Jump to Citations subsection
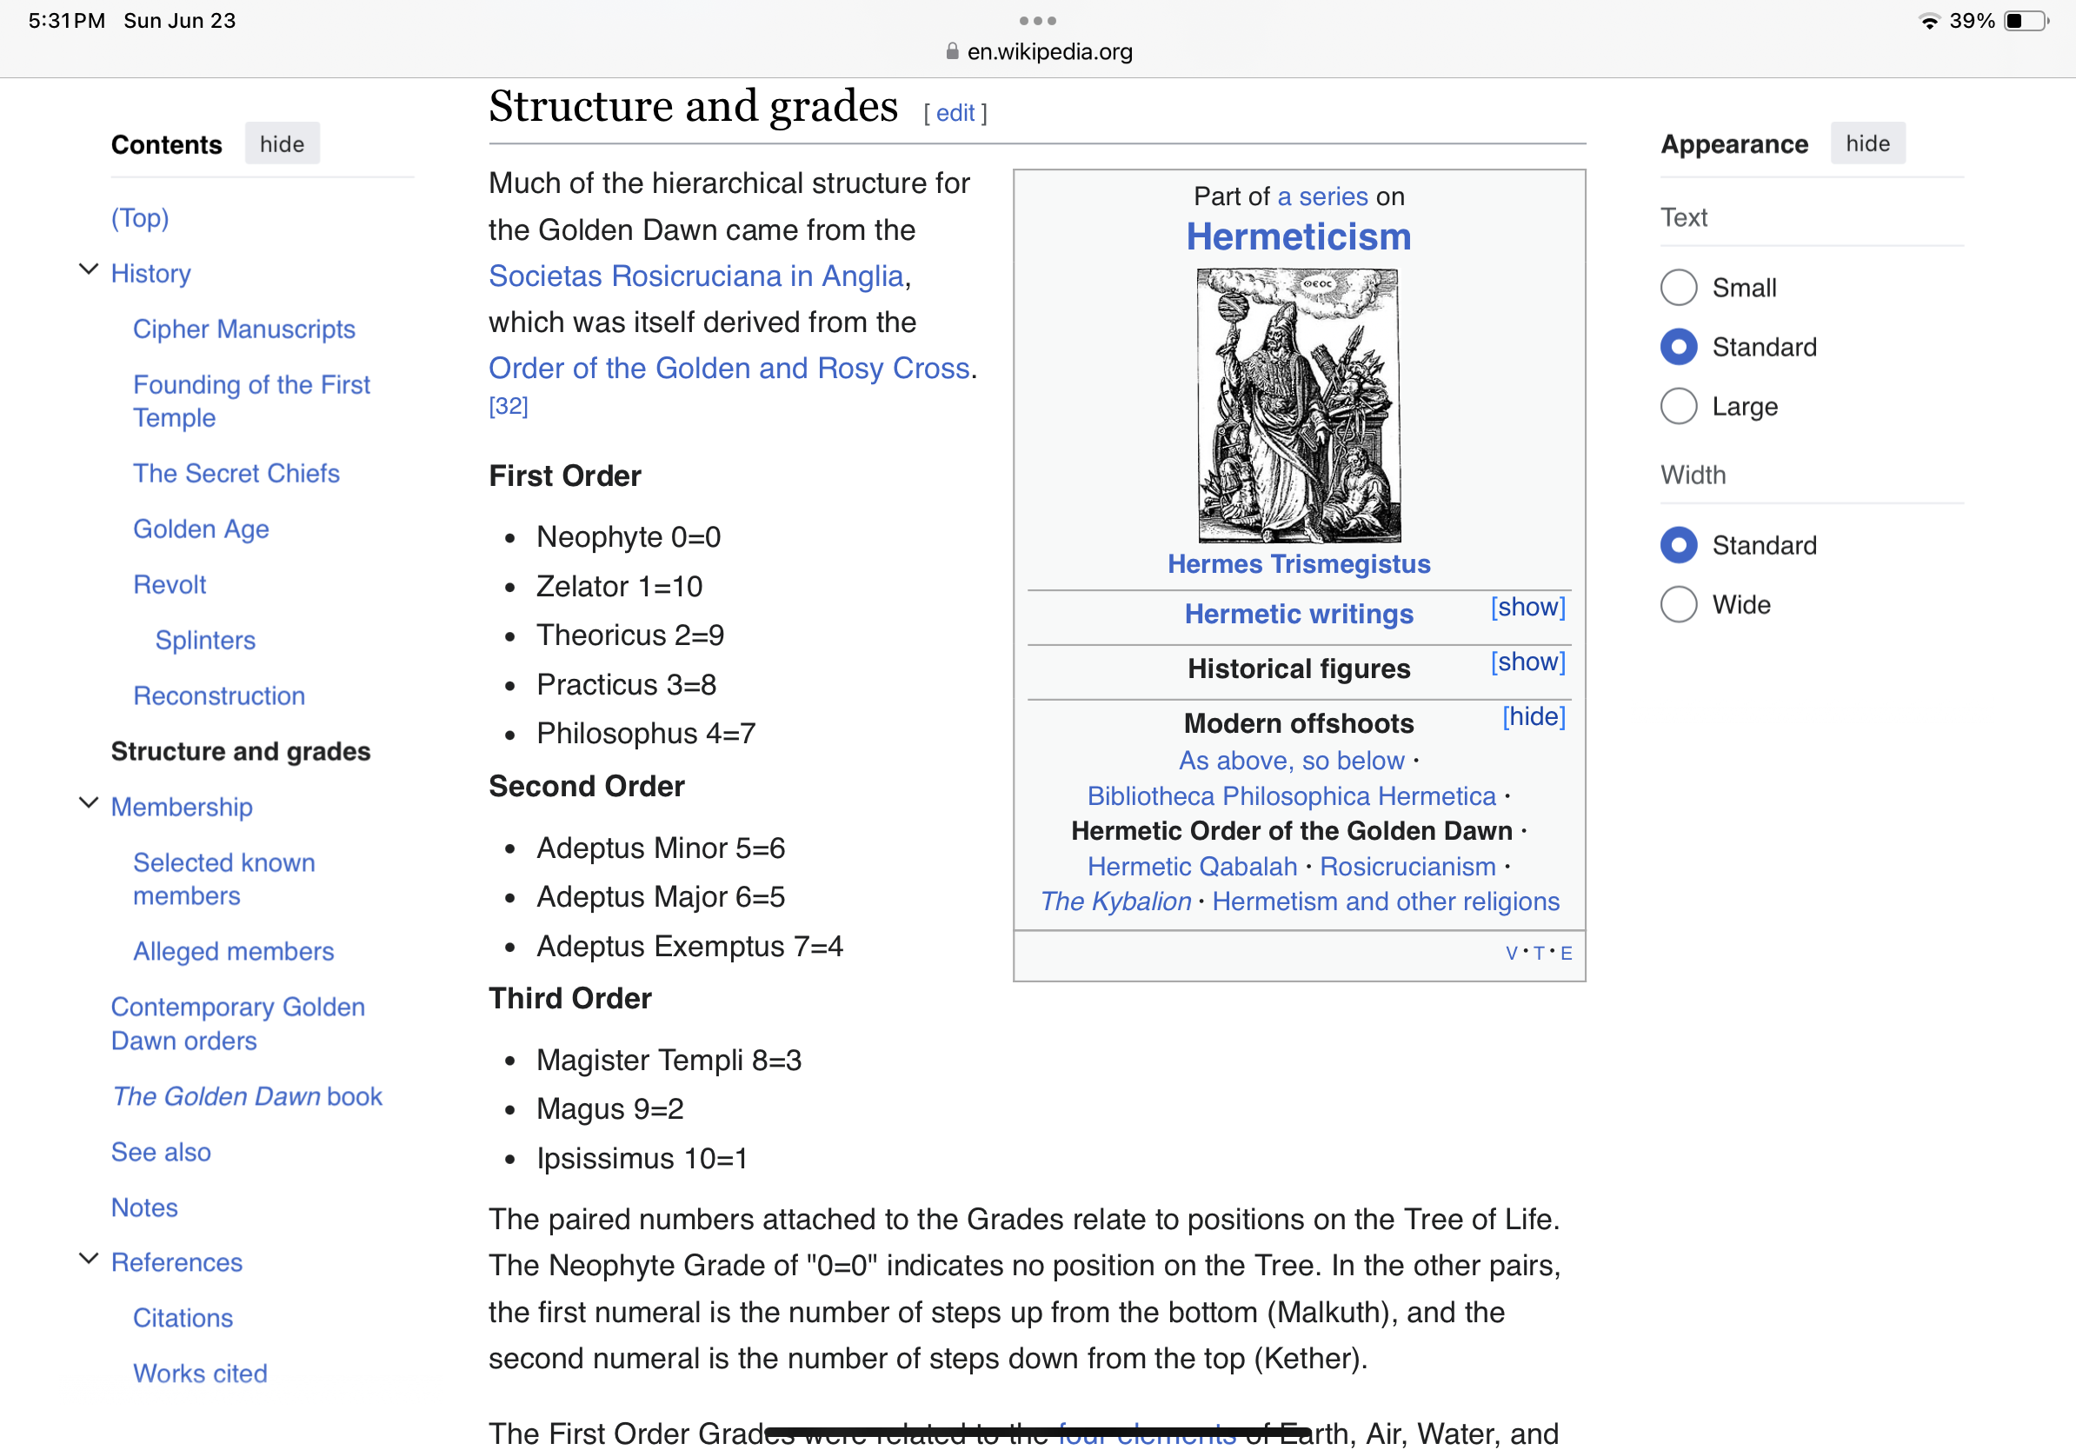The height and width of the screenshot is (1450, 2076). [183, 1319]
